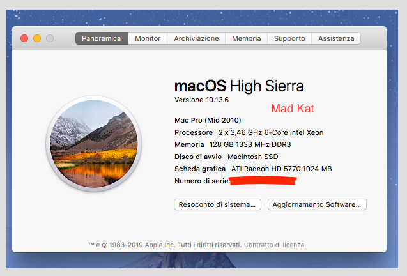
Task: Open the Contratto di licenza link
Action: coord(274,245)
